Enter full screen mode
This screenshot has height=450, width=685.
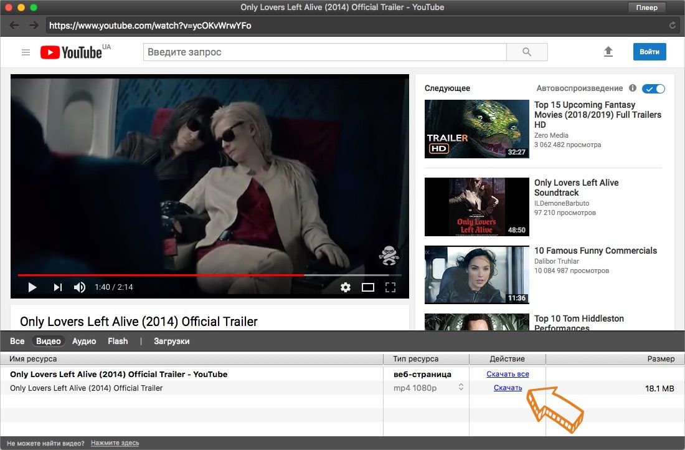click(390, 287)
